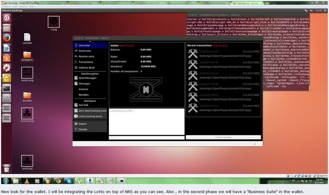Open System Settings from the Ubuntu launcher
The height and width of the screenshot is (195, 329).
click(6, 68)
